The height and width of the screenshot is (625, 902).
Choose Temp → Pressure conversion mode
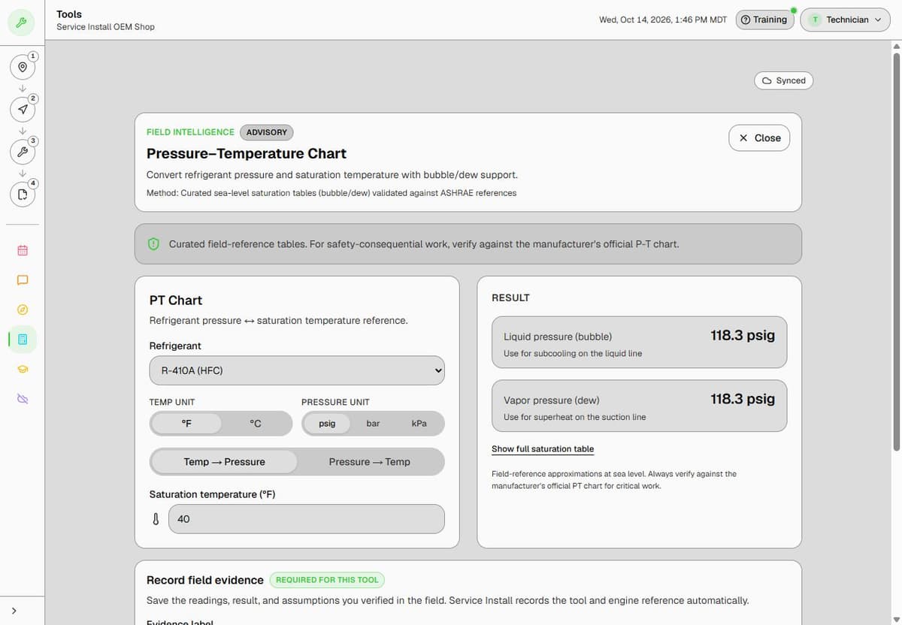click(x=225, y=462)
